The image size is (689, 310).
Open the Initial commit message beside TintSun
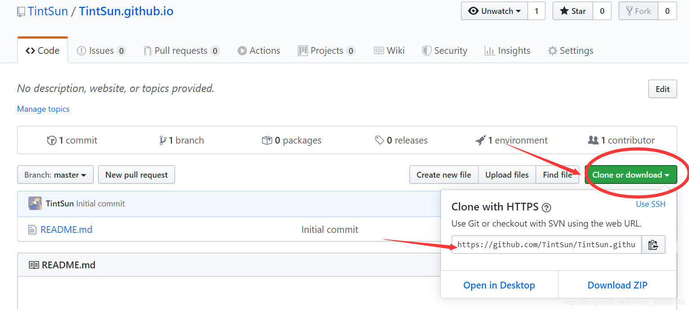point(101,204)
